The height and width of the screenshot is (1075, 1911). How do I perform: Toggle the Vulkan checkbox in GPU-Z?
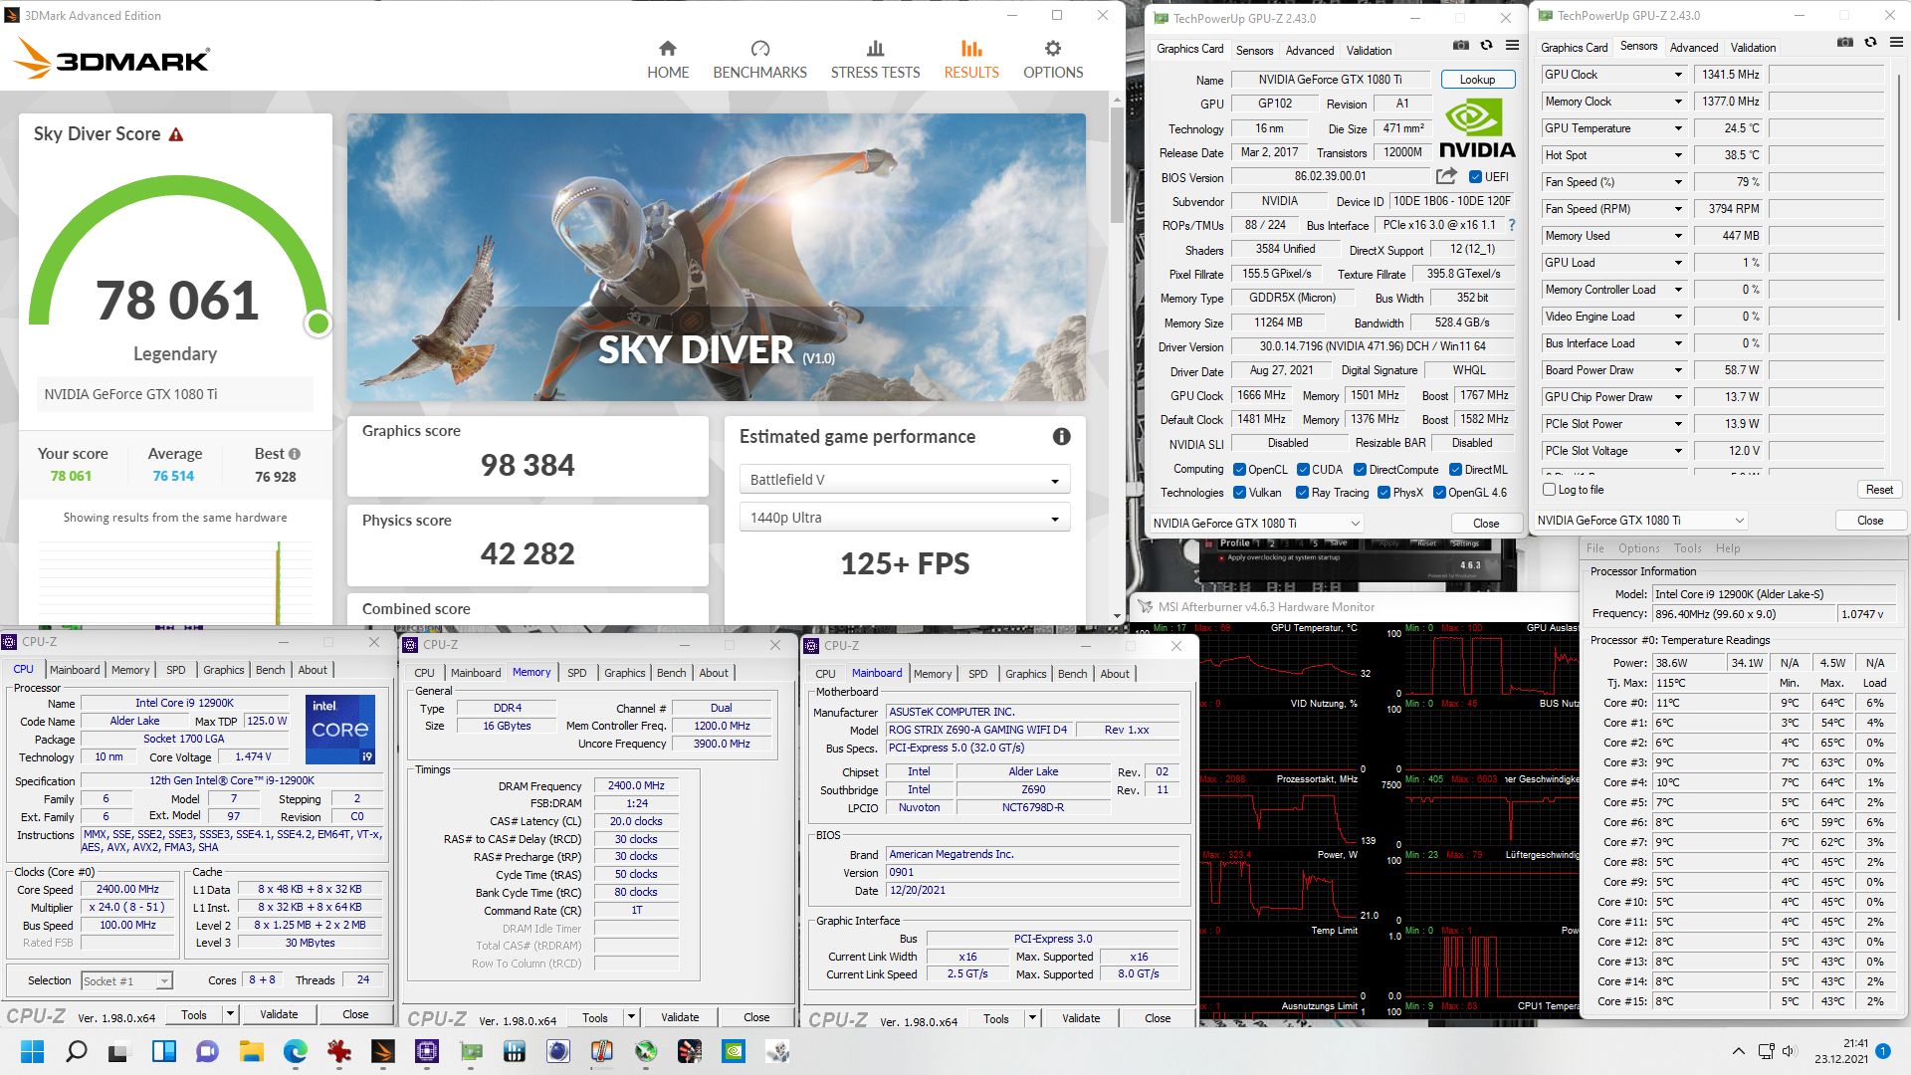click(1239, 493)
